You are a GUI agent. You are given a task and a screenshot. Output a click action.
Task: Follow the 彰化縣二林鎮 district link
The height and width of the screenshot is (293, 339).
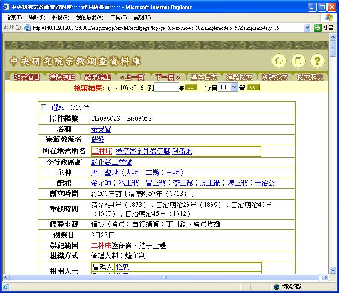coord(111,162)
